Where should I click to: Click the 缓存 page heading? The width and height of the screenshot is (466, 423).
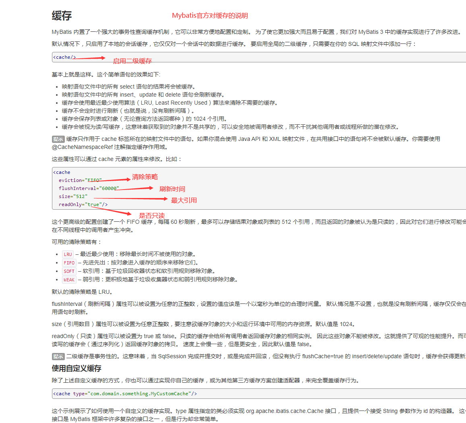[x=62, y=15]
